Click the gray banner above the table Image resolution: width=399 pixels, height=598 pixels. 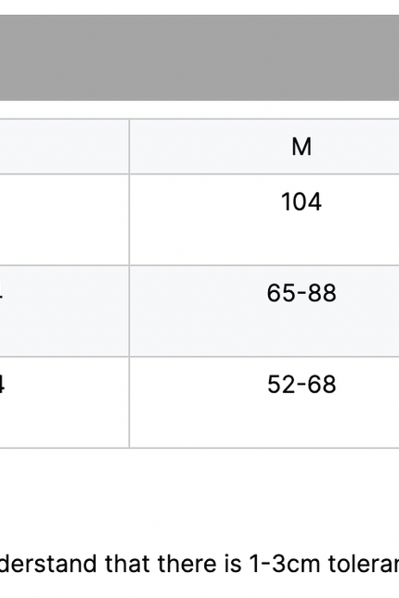199,57
